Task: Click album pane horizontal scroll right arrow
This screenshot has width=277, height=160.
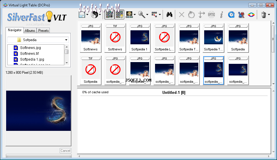Action: tap(269, 156)
